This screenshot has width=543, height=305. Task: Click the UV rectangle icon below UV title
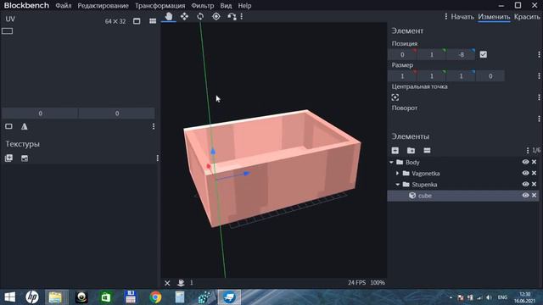click(8, 31)
